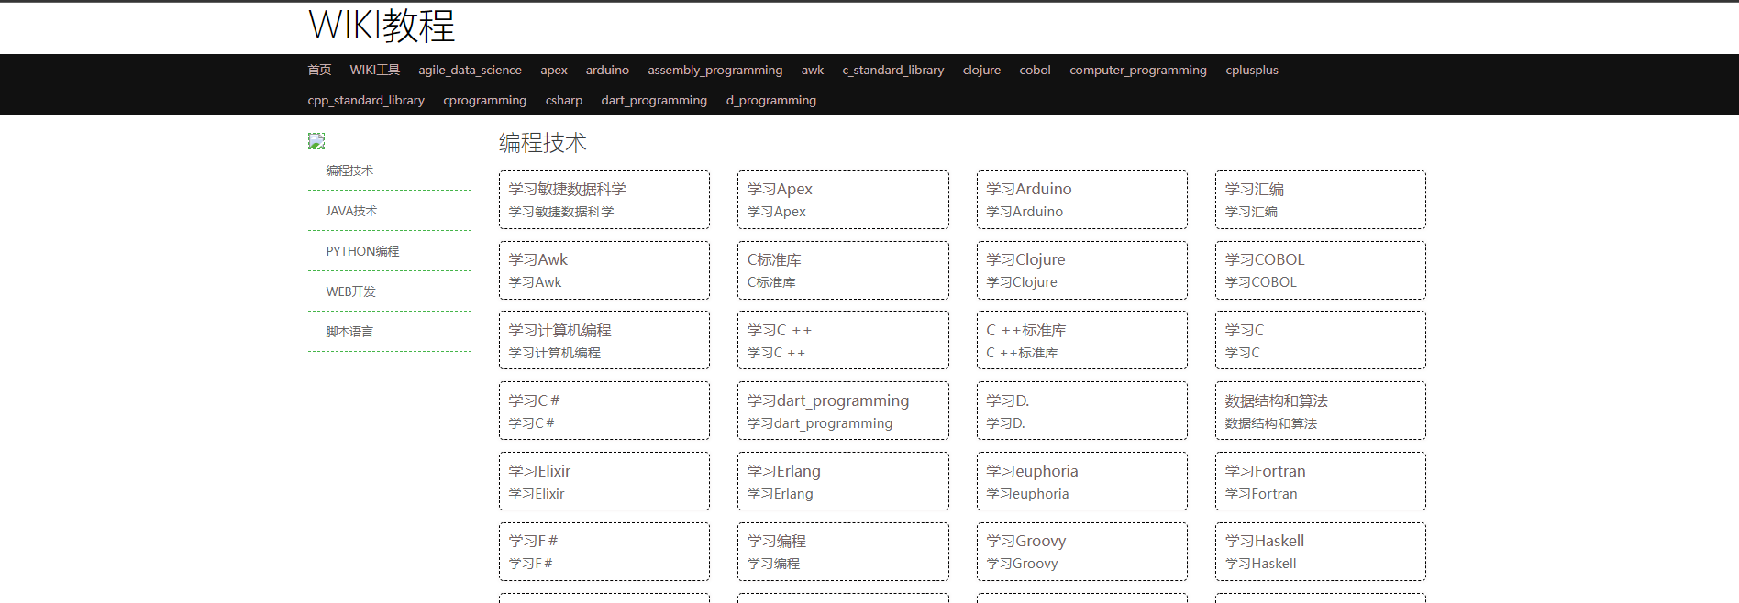Open the 学习Awk tutorial card
This screenshot has width=1739, height=603.
[604, 270]
